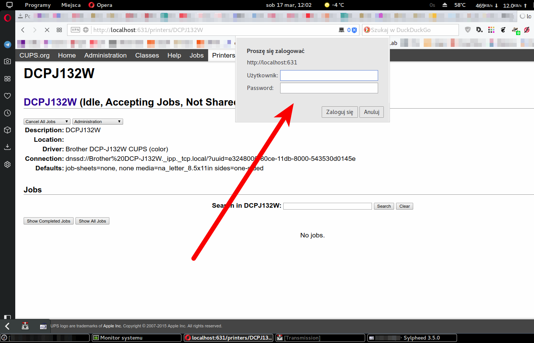Stop page loading with the X button

[47, 30]
